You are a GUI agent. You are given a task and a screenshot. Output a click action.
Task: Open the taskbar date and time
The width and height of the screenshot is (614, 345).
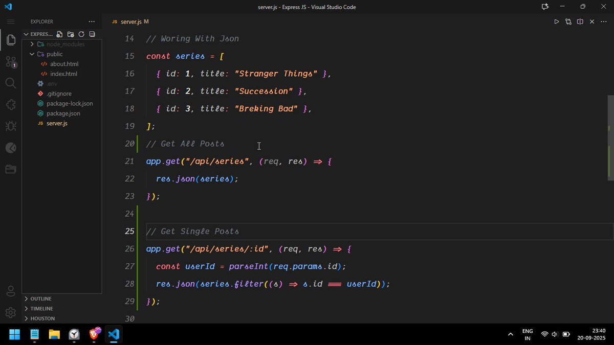pyautogui.click(x=591, y=334)
